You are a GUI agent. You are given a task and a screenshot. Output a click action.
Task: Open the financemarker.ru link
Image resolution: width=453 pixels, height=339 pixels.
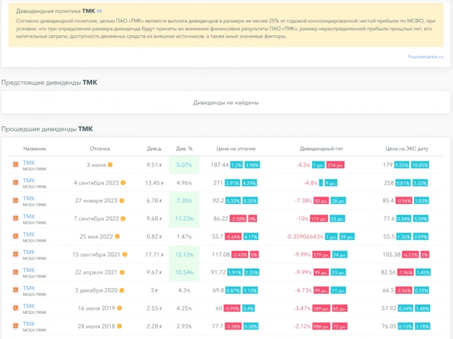pos(426,57)
